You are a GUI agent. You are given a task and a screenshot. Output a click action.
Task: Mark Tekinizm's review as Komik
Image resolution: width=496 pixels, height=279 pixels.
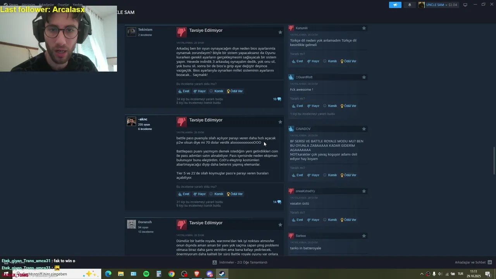[216, 91]
